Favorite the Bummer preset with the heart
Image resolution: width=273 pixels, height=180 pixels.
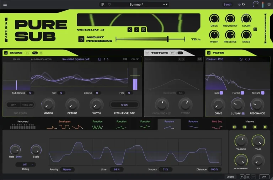point(109,4)
